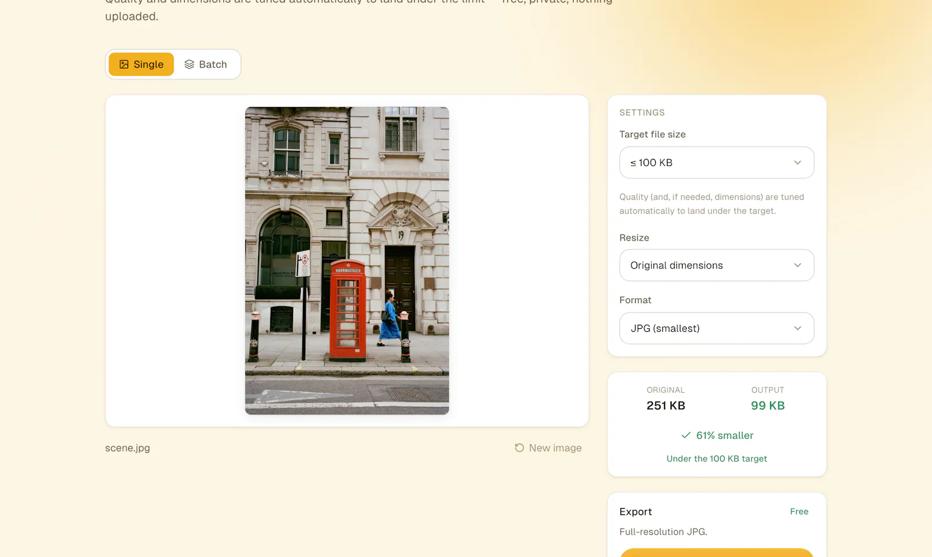This screenshot has width=932, height=557.
Task: Click the Under the 100 KB target message
Action: [x=716, y=459]
